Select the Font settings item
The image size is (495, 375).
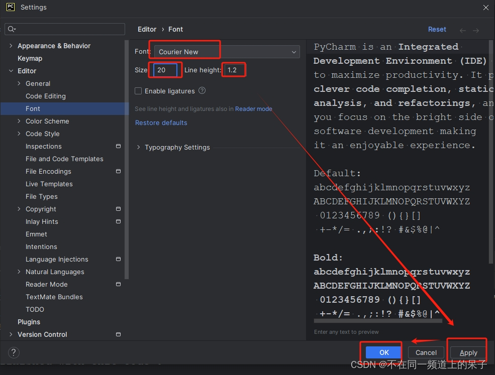point(64,108)
